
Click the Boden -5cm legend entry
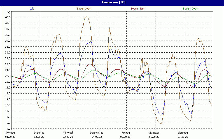pos(137,9)
